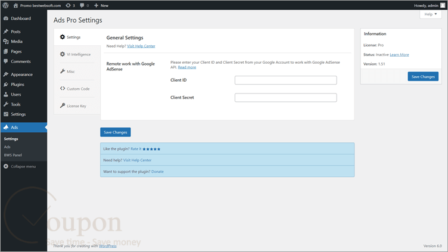Click the gear icon beside VI Intelligence
Viewport: 448px width, 252px height.
[63, 54]
